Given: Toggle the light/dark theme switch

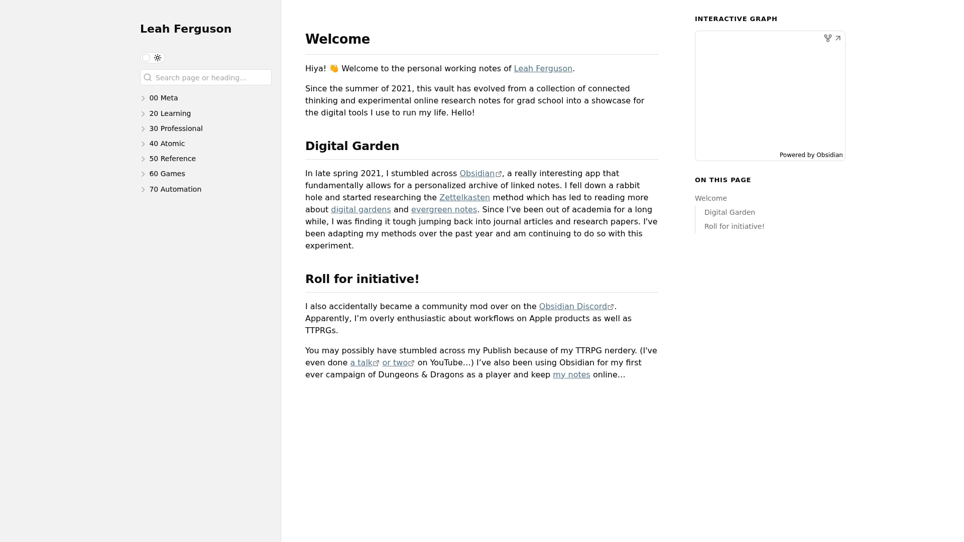Looking at the screenshot, I should (x=153, y=58).
